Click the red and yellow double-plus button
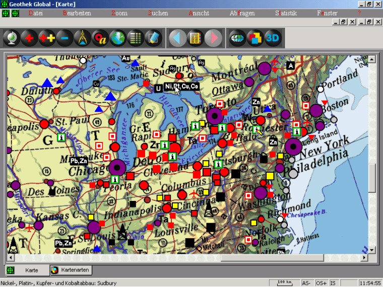The image size is (383, 287). [47, 38]
